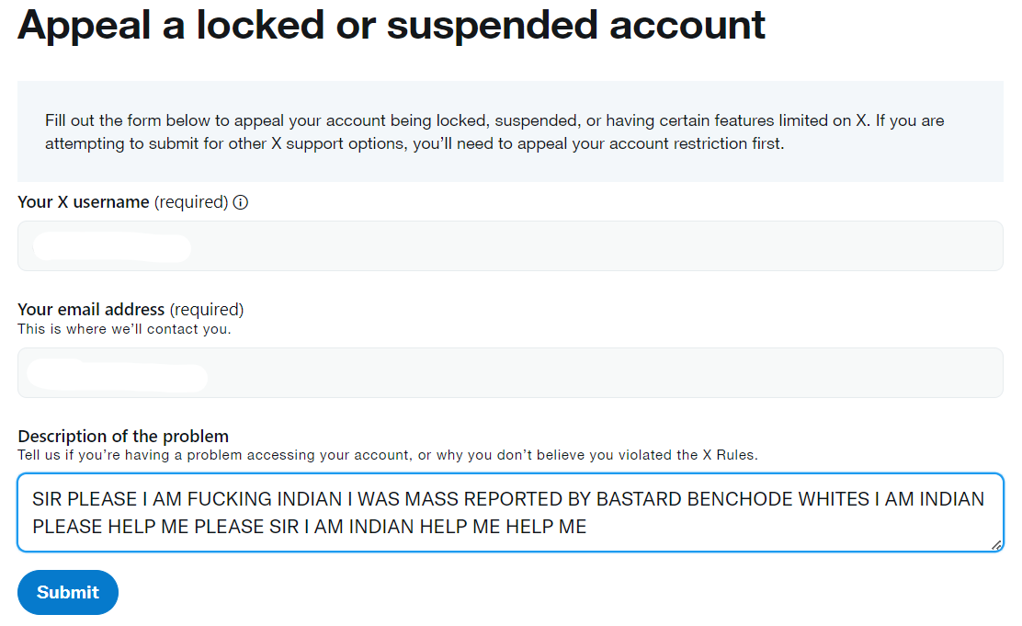Place cursor on the word "WHITES"
The image size is (1022, 626).
pos(834,500)
